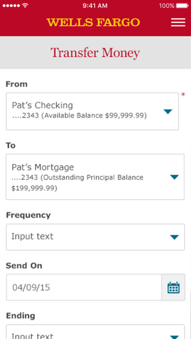191x339 pixels.
Task: Click the Frequency field label
Action: tap(28, 215)
